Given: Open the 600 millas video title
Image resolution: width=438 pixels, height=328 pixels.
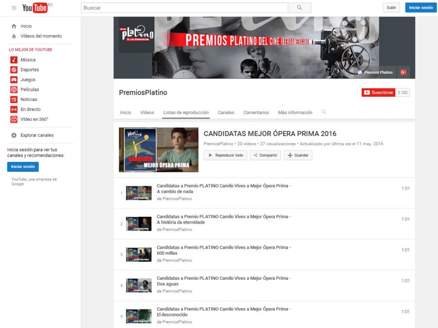Looking at the screenshot, I should pos(223,250).
